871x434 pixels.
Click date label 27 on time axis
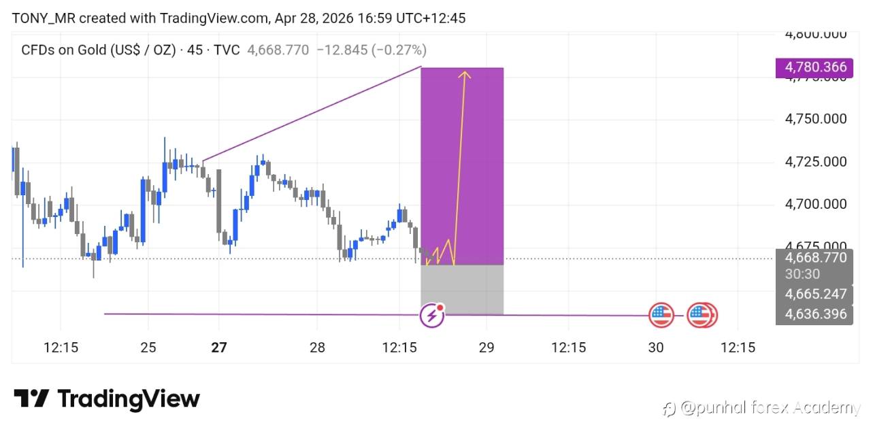pos(218,348)
